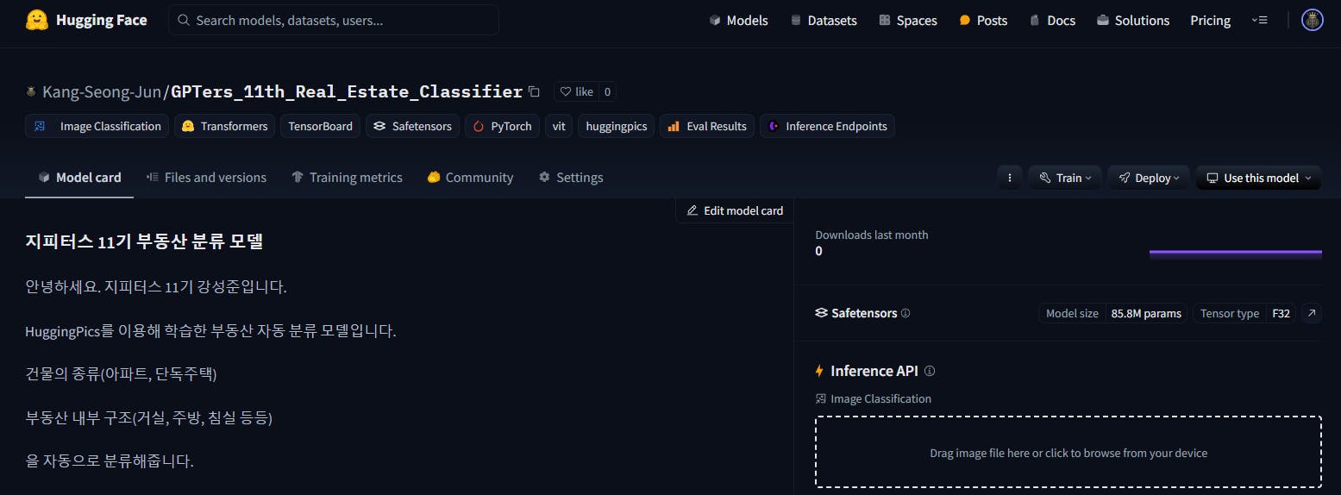The width and height of the screenshot is (1341, 495).
Task: Click the Docs icon in navbar
Action: coord(1035,20)
